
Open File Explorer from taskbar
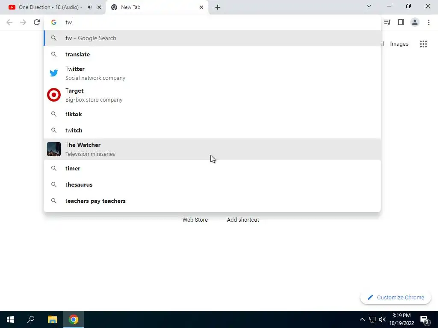(52, 319)
